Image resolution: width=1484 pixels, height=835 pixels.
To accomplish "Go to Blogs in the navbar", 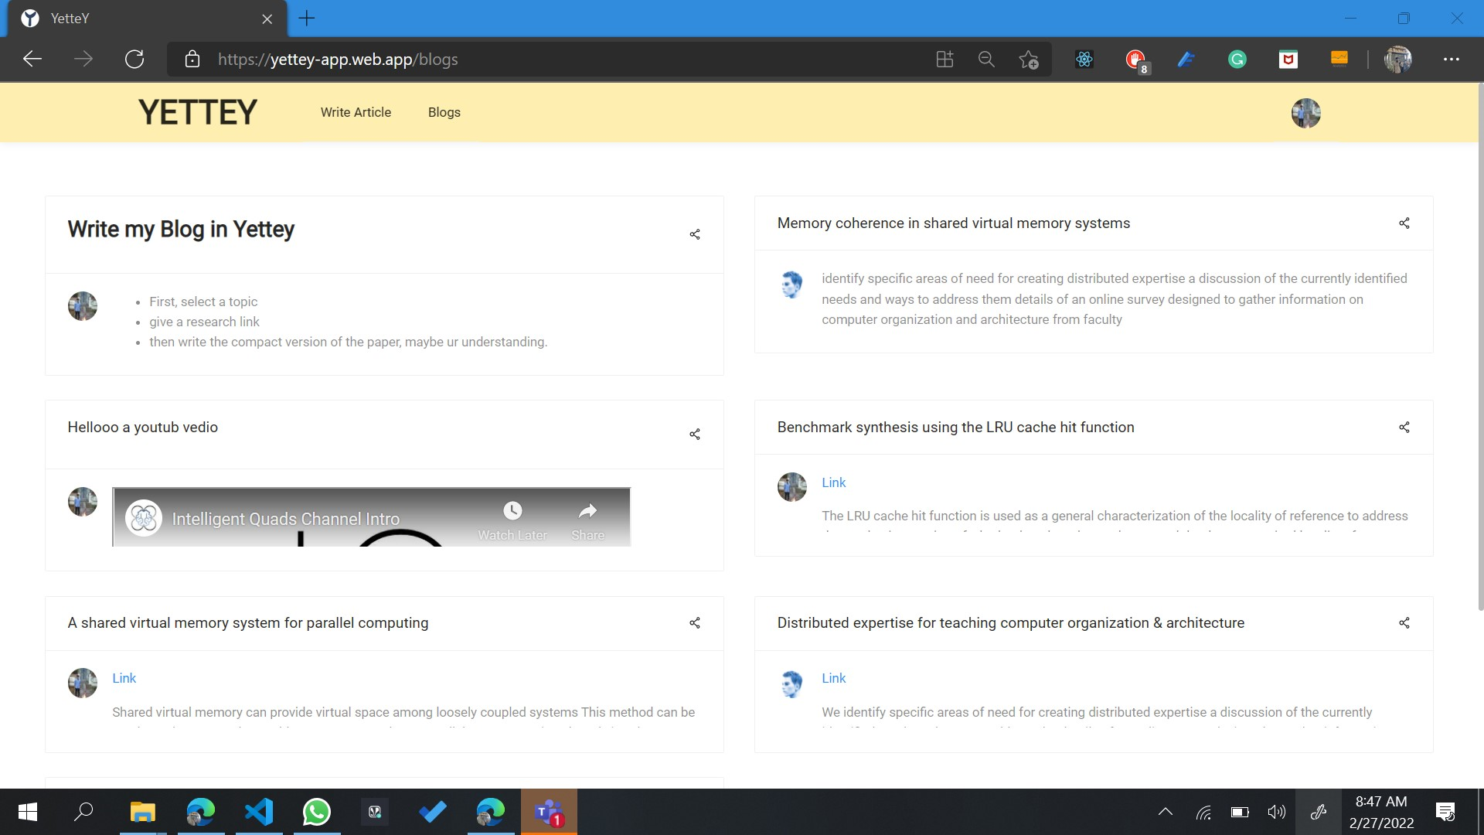I will click(444, 112).
